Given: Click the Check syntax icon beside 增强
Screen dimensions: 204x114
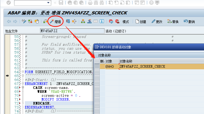Looking at the screenshot, I should tap(45, 21).
